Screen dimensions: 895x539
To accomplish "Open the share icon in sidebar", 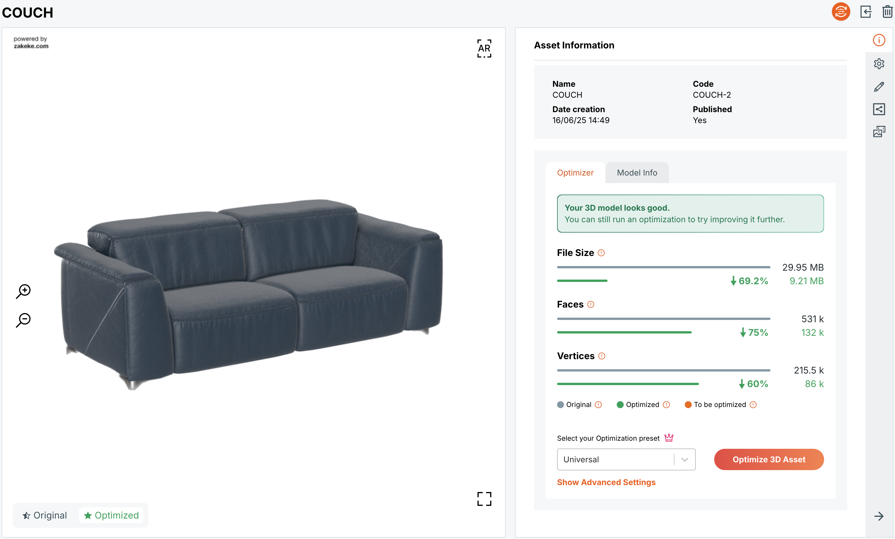I will coord(879,109).
